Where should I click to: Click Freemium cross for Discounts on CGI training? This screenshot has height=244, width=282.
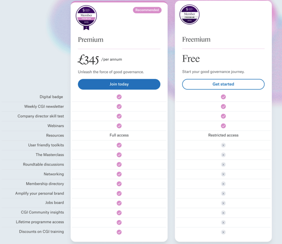coord(223,232)
